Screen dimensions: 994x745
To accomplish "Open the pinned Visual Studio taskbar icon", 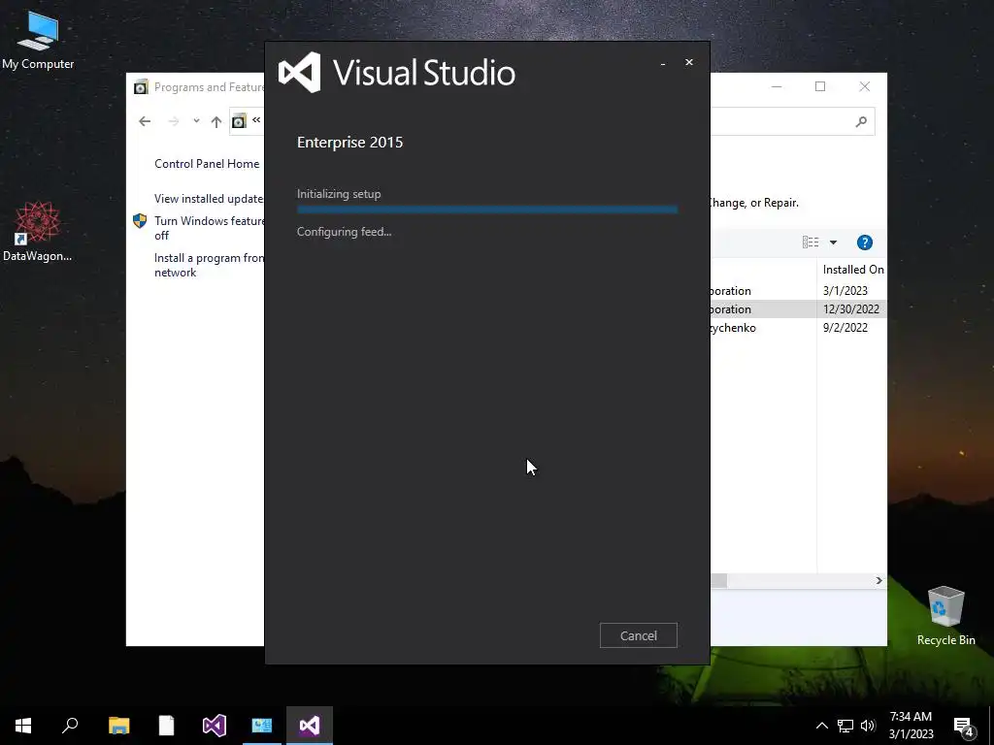I will (x=215, y=726).
